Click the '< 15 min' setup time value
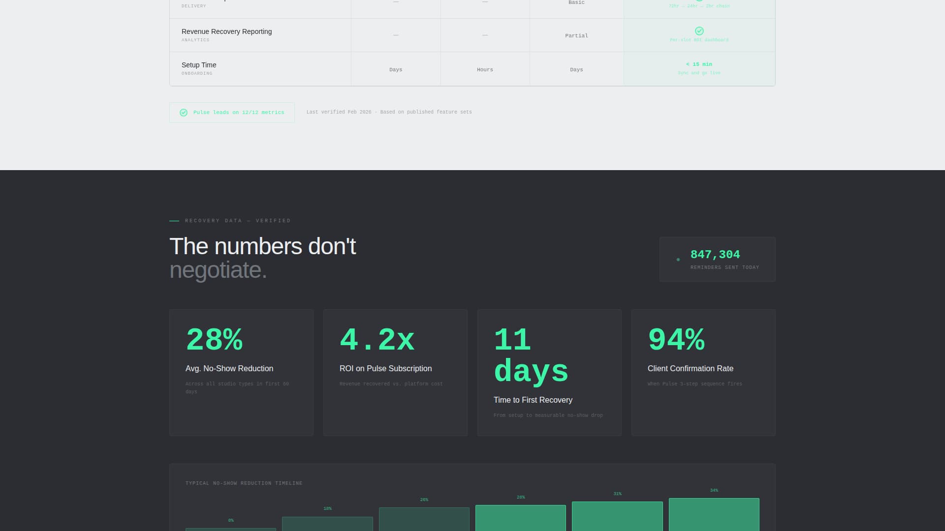The width and height of the screenshot is (945, 531). (x=699, y=64)
